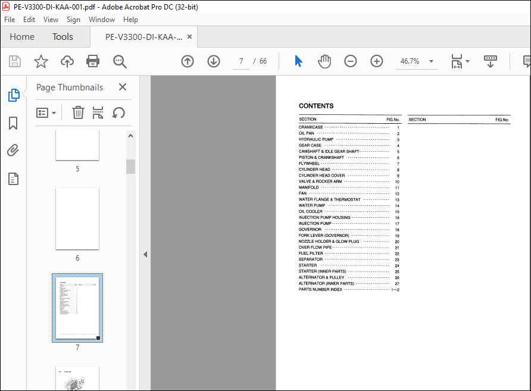The height and width of the screenshot is (391, 531).
Task: Open the Edit menu
Action: point(29,20)
